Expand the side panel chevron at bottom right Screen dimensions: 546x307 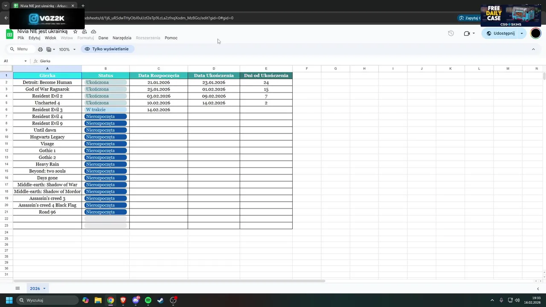pos(537,289)
